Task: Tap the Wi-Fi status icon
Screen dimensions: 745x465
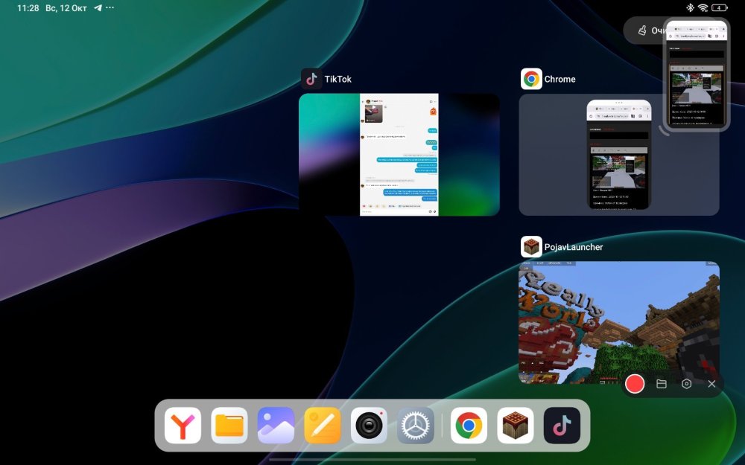Action: click(703, 7)
